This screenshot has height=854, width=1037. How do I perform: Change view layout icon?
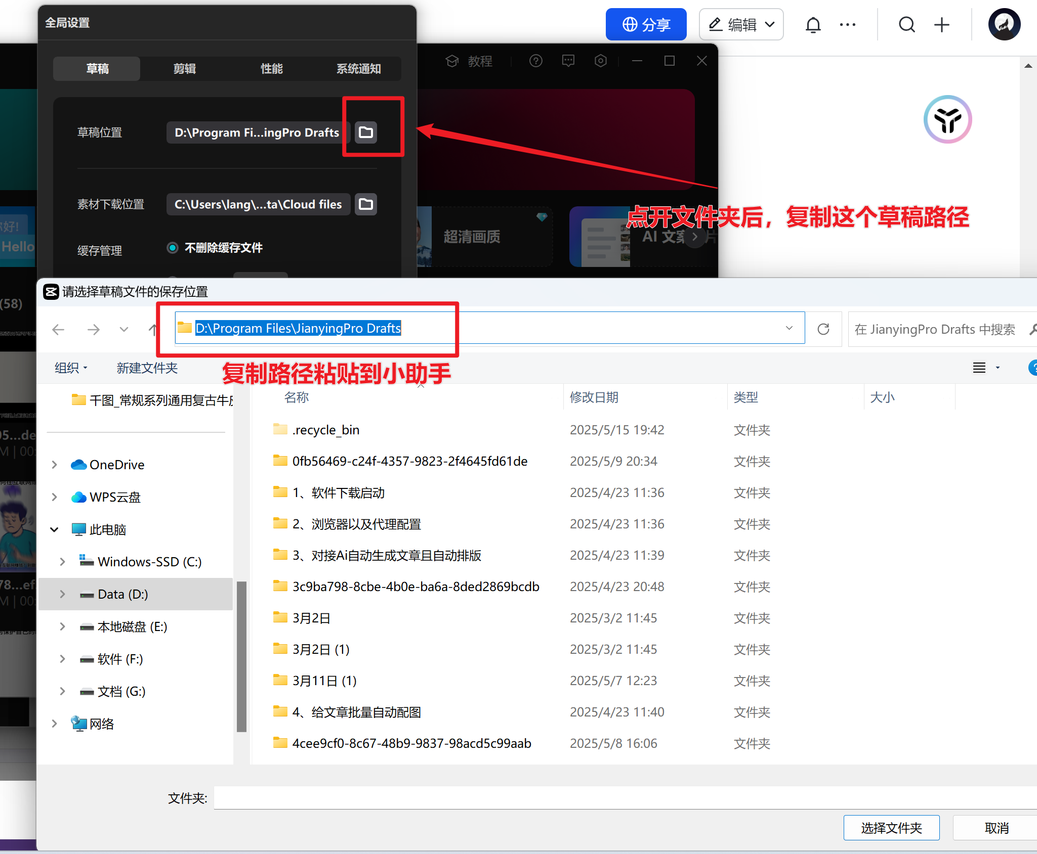pos(979,368)
